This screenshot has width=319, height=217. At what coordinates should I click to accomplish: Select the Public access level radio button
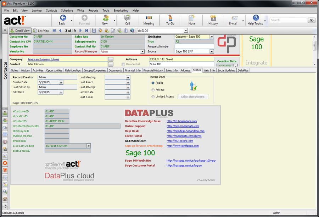153,83
